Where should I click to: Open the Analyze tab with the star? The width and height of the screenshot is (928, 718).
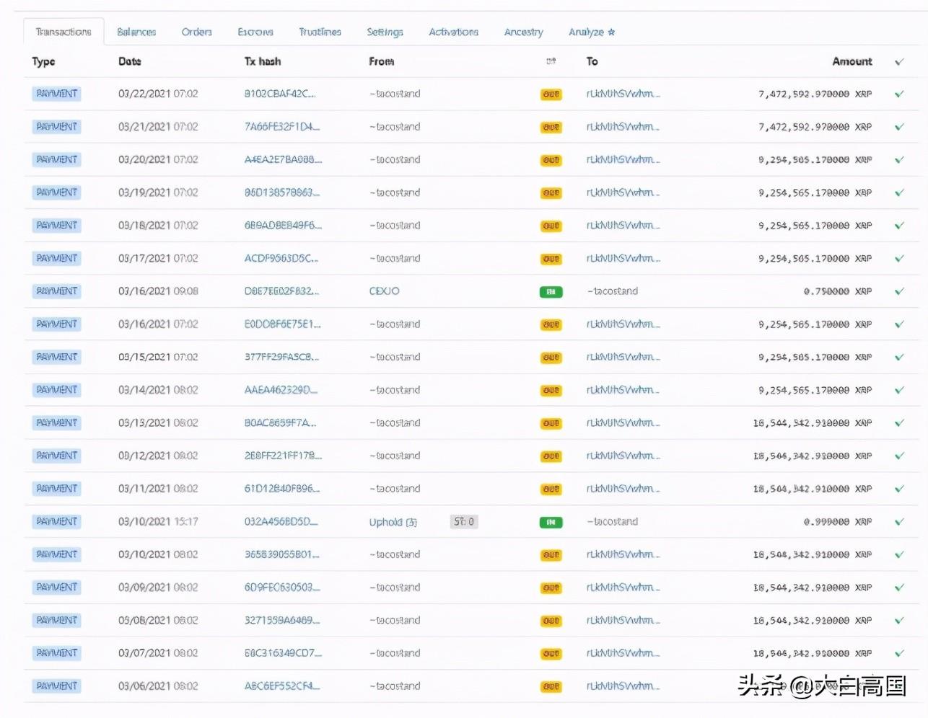(591, 32)
